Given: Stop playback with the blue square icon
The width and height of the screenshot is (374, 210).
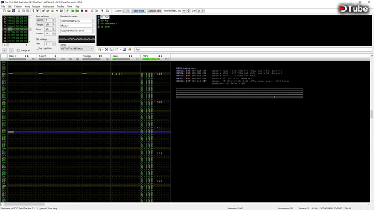Looking at the screenshot, I should [82, 11].
